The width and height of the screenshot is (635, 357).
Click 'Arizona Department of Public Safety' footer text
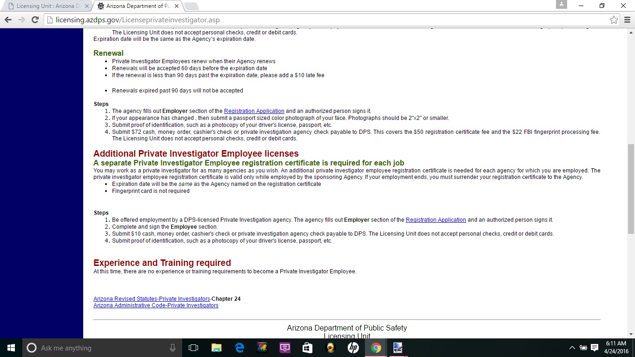(x=347, y=328)
